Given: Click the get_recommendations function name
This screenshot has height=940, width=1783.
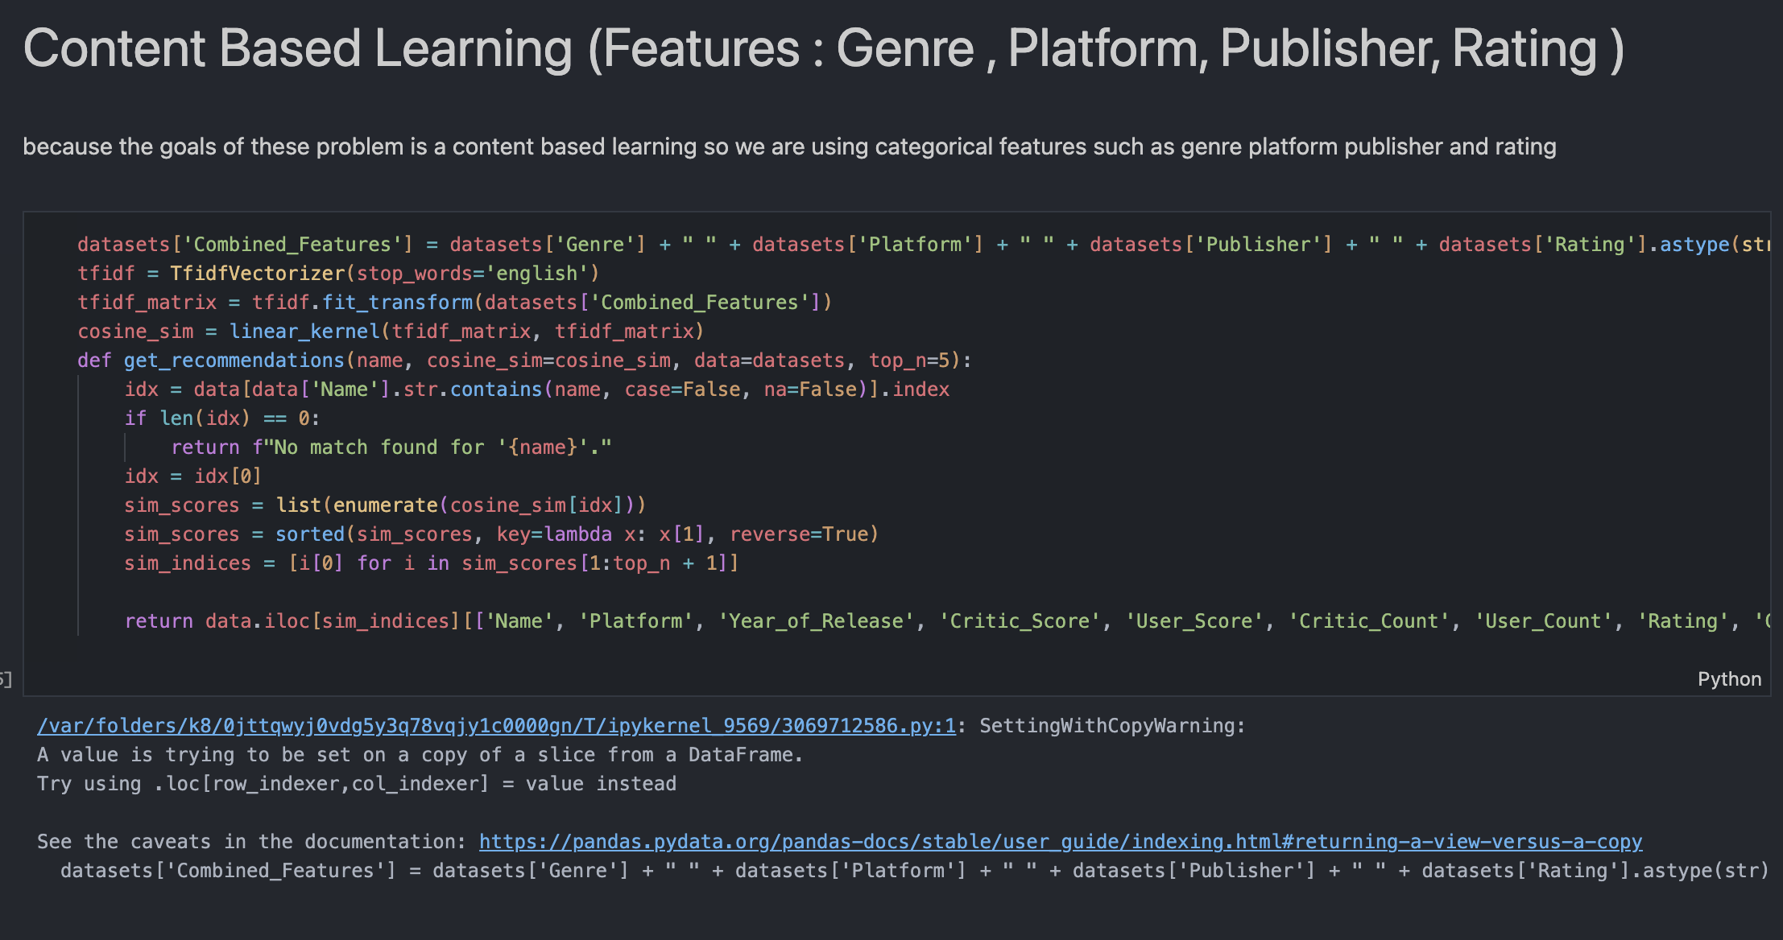Looking at the screenshot, I should [234, 361].
